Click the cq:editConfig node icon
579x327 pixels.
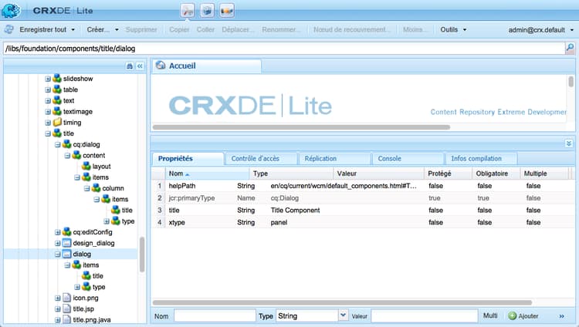click(x=67, y=232)
